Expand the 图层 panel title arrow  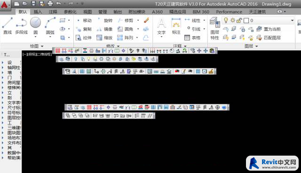(x=256, y=46)
